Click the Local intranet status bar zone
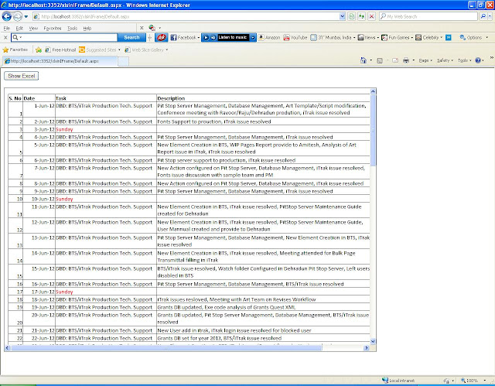The height and width of the screenshot is (386, 495). point(398,381)
